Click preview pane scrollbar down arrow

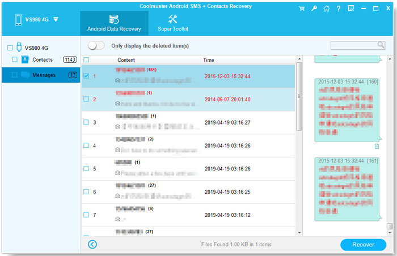pyautogui.click(x=390, y=233)
